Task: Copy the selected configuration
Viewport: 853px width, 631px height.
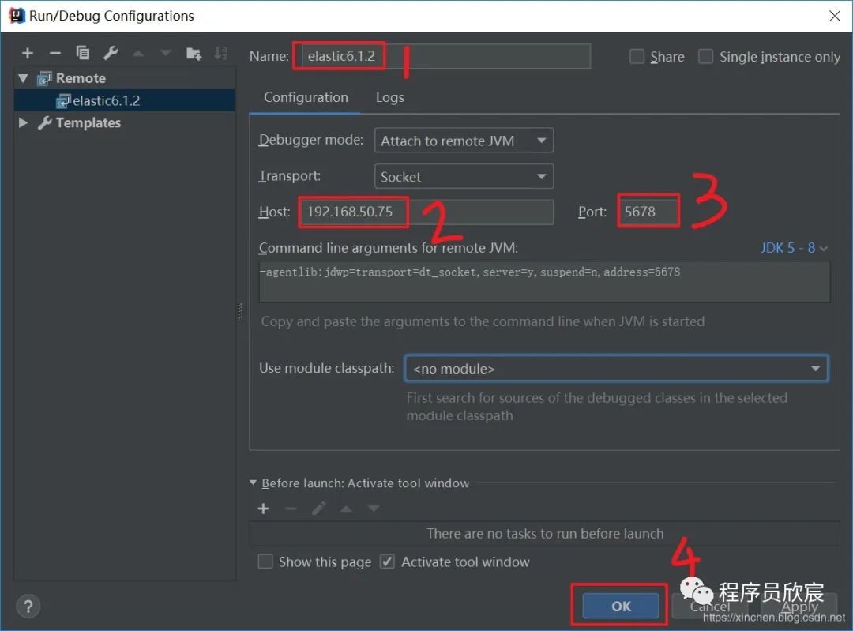Action: [x=83, y=53]
